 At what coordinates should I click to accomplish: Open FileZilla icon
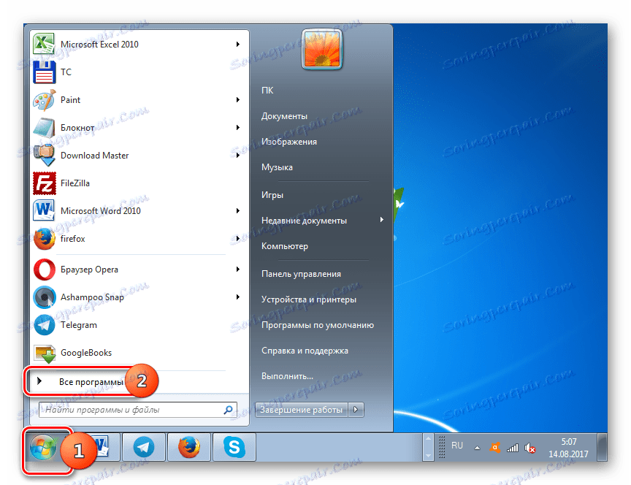[x=44, y=183]
